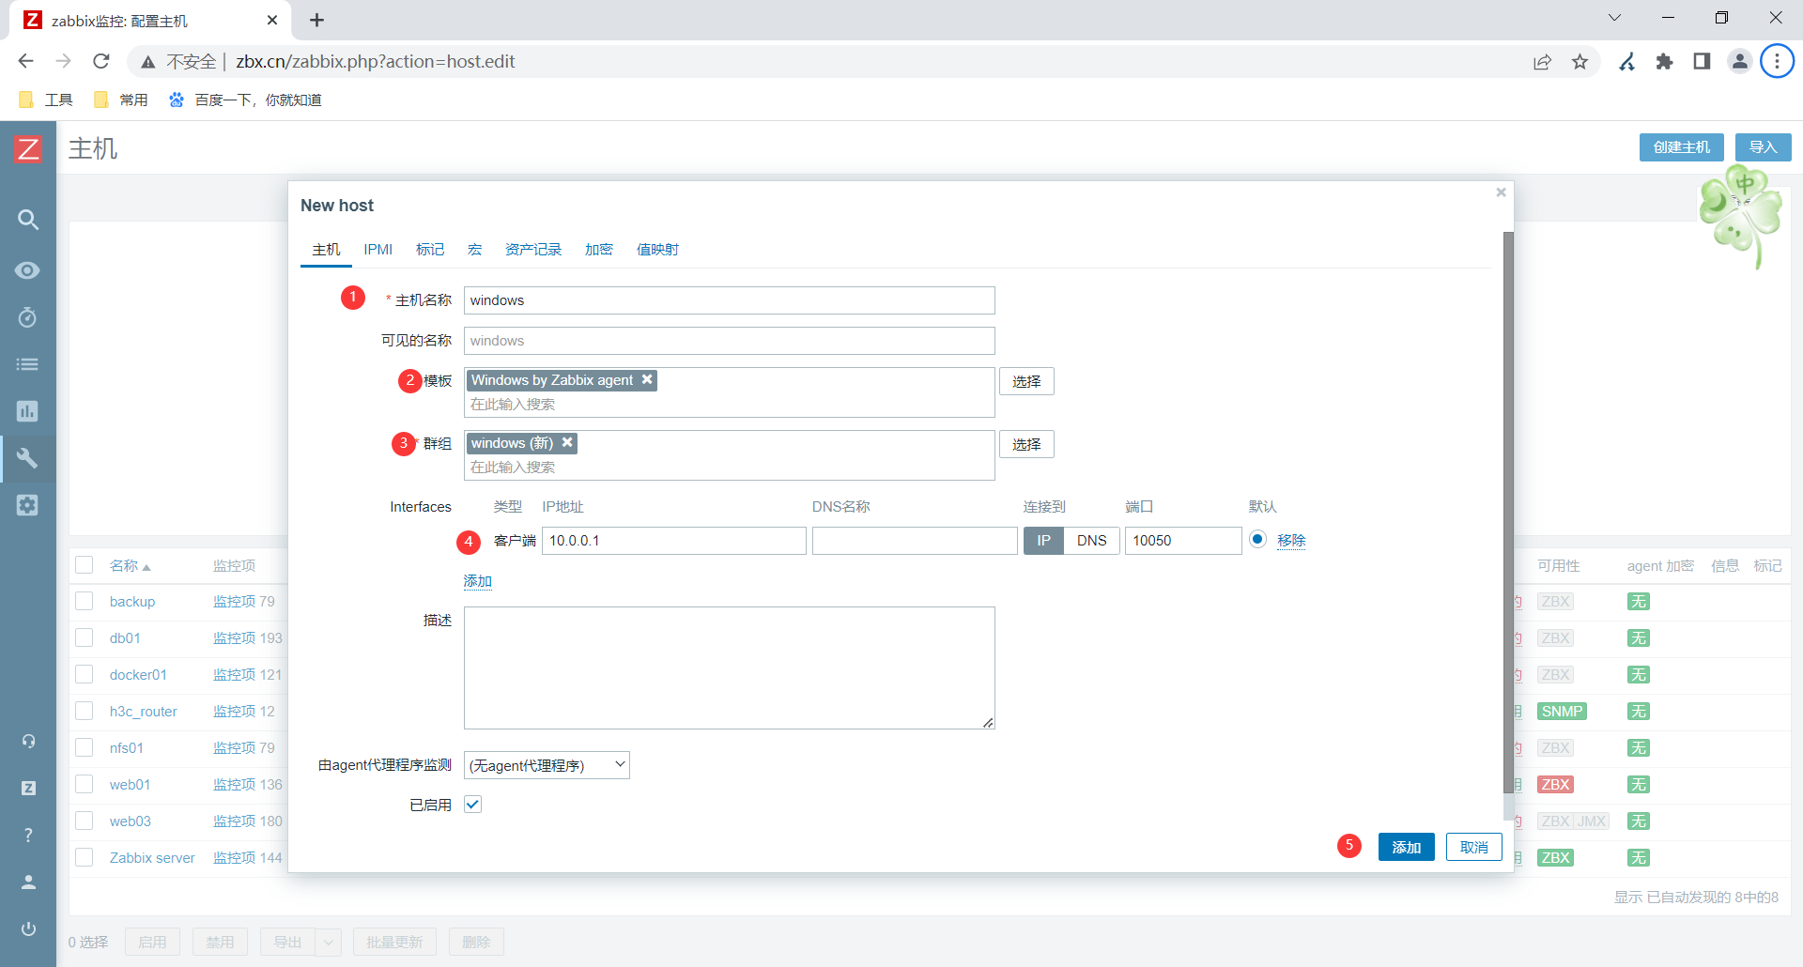Viewport: 1803px width, 967px height.
Task: Select the IP connect-to option
Action: (x=1043, y=541)
